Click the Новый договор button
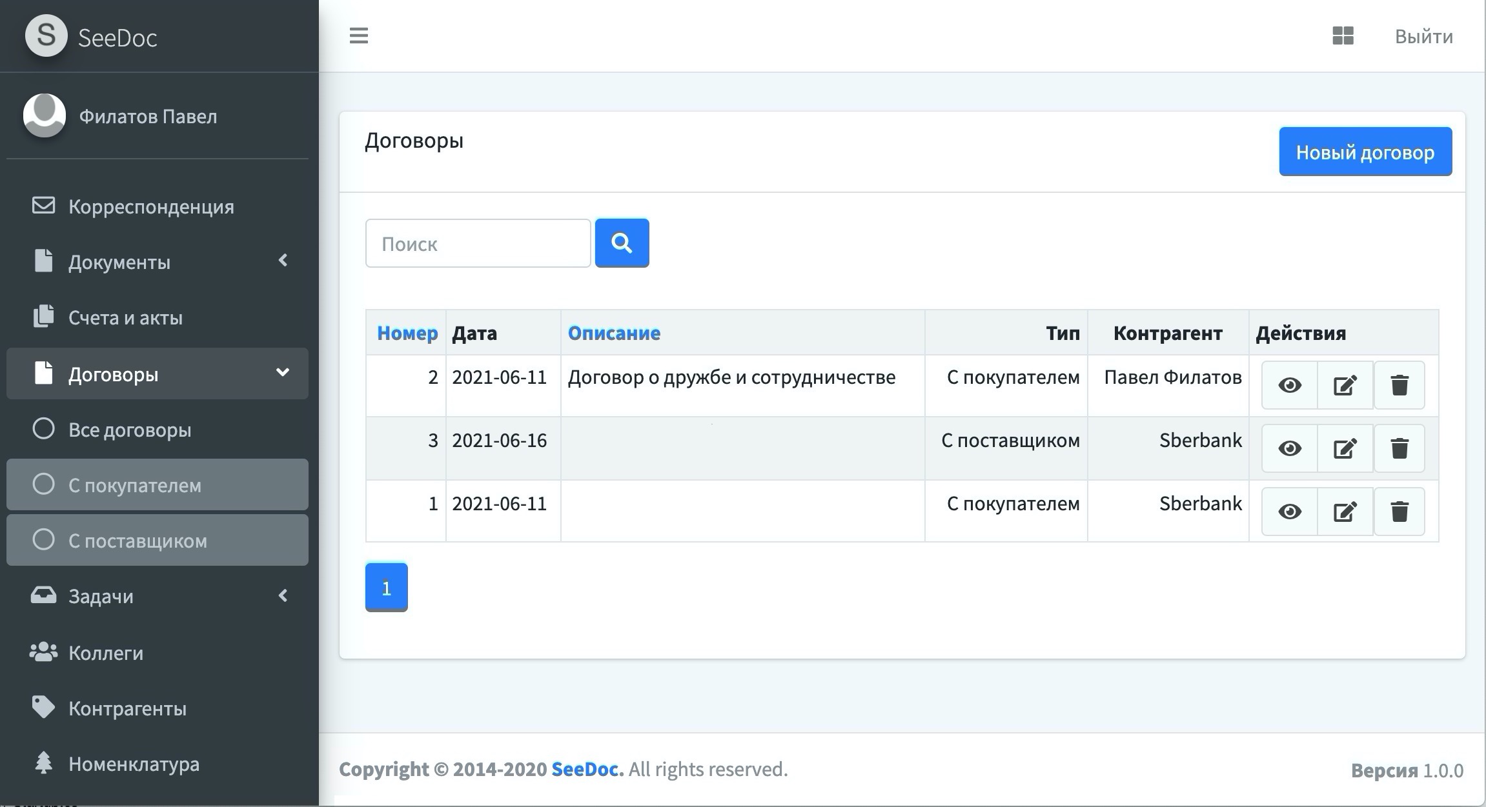The image size is (1486, 807). pos(1365,152)
